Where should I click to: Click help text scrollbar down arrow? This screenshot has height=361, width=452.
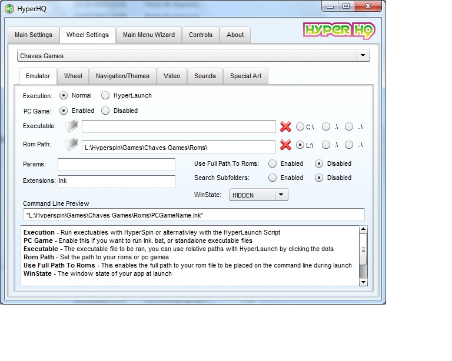[363, 282]
